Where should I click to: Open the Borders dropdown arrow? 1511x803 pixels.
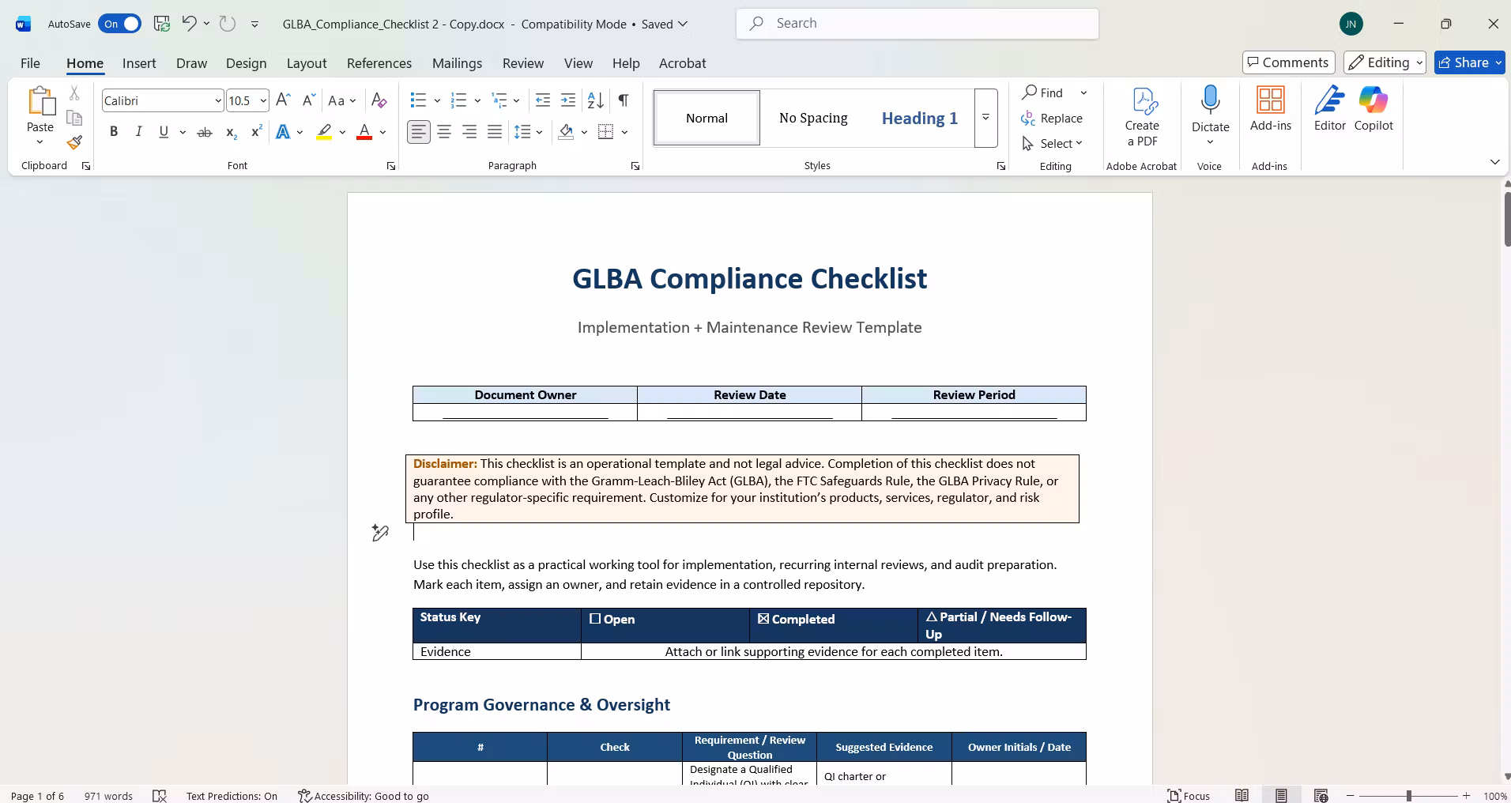(624, 132)
